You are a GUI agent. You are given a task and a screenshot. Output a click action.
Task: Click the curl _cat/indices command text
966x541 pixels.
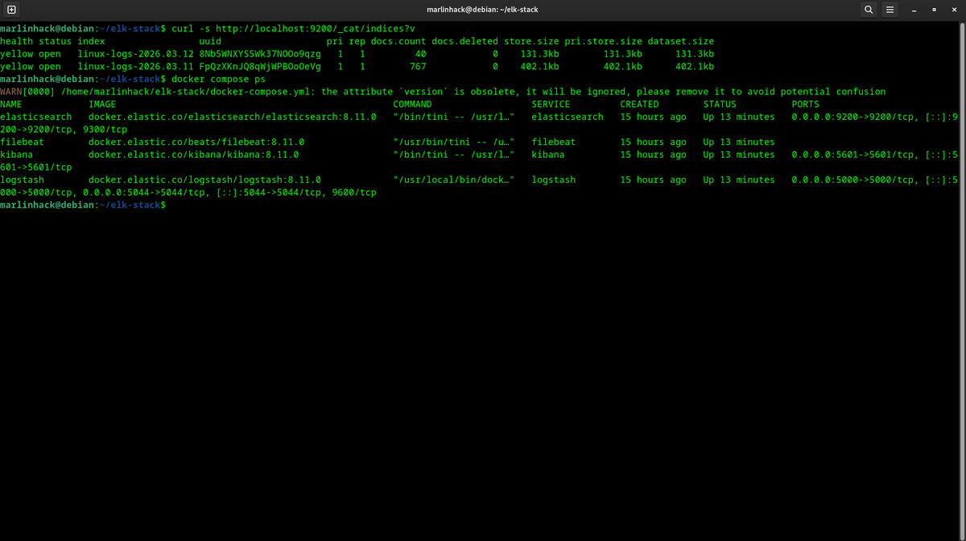[x=294, y=28]
